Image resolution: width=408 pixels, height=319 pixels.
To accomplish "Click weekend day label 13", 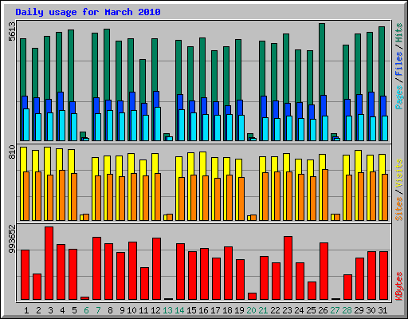I will coord(167,310).
